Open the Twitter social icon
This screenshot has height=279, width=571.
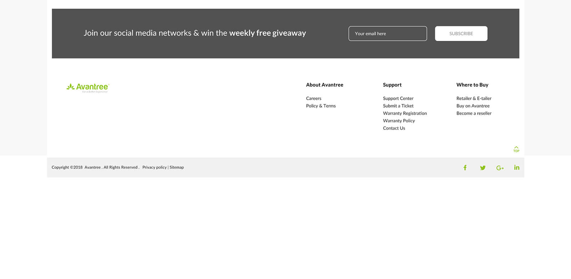482,168
